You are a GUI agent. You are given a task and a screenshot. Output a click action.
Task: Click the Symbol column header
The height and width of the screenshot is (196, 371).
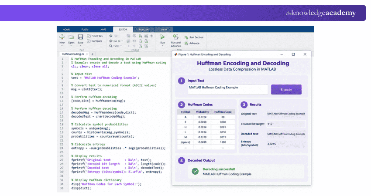[185, 112]
